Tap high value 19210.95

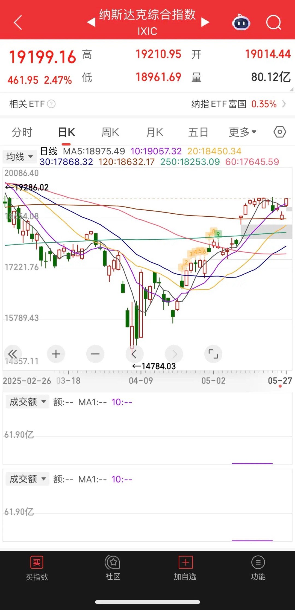[158, 54]
